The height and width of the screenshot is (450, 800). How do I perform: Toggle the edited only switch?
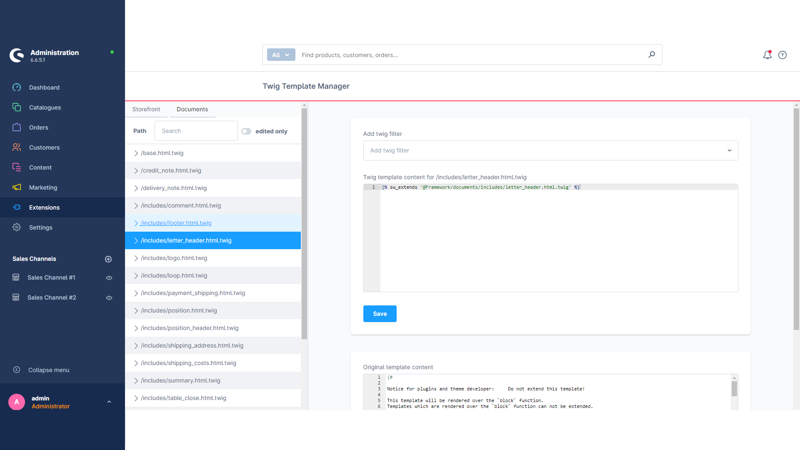(246, 131)
